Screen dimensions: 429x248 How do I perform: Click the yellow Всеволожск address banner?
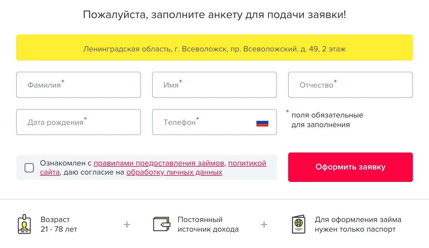tap(214, 47)
